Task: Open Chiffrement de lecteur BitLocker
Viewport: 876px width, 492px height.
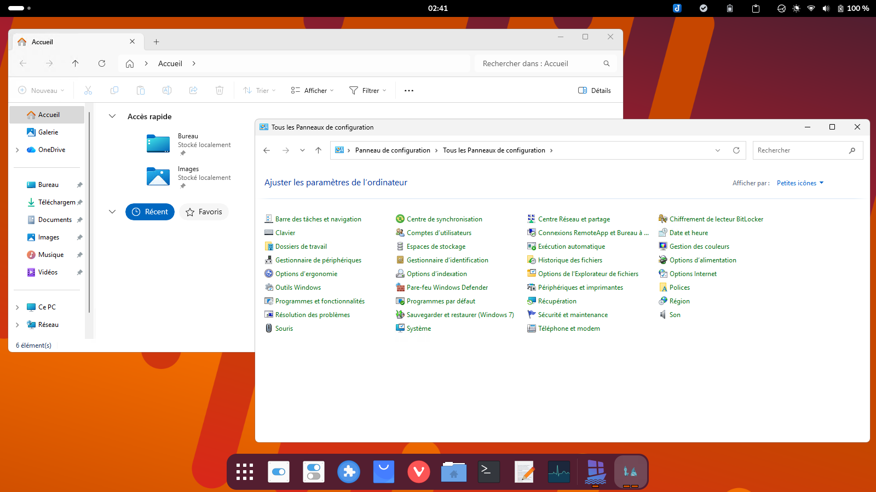Action: point(716,219)
